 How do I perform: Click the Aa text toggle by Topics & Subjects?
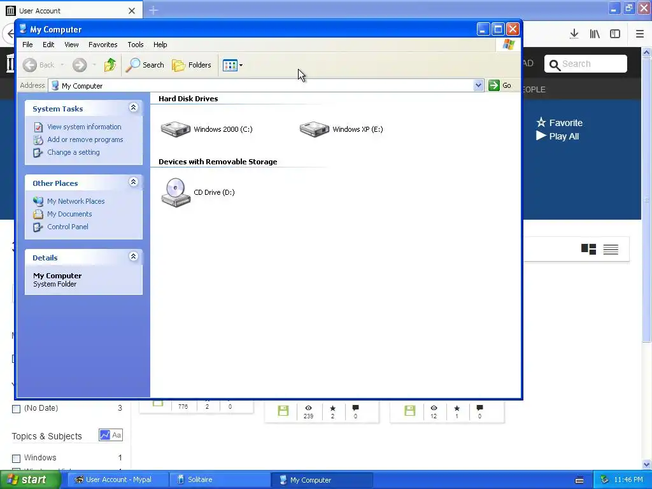tap(117, 435)
